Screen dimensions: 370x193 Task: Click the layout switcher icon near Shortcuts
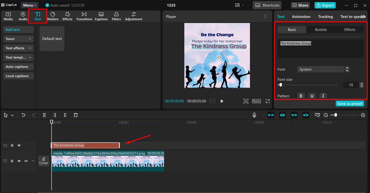click(237, 5)
